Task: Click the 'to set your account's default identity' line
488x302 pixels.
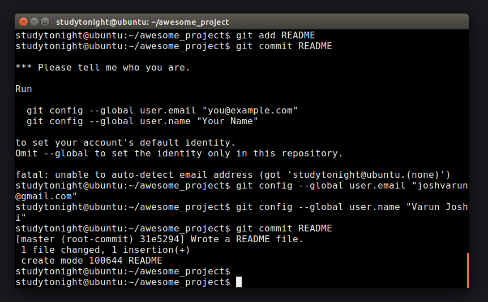Action: point(125,143)
